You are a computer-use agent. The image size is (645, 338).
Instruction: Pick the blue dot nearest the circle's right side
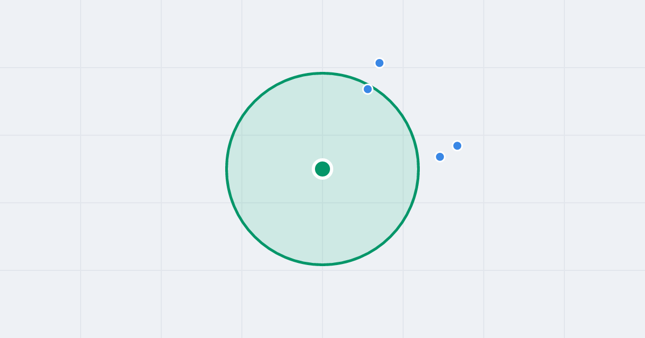click(x=440, y=157)
